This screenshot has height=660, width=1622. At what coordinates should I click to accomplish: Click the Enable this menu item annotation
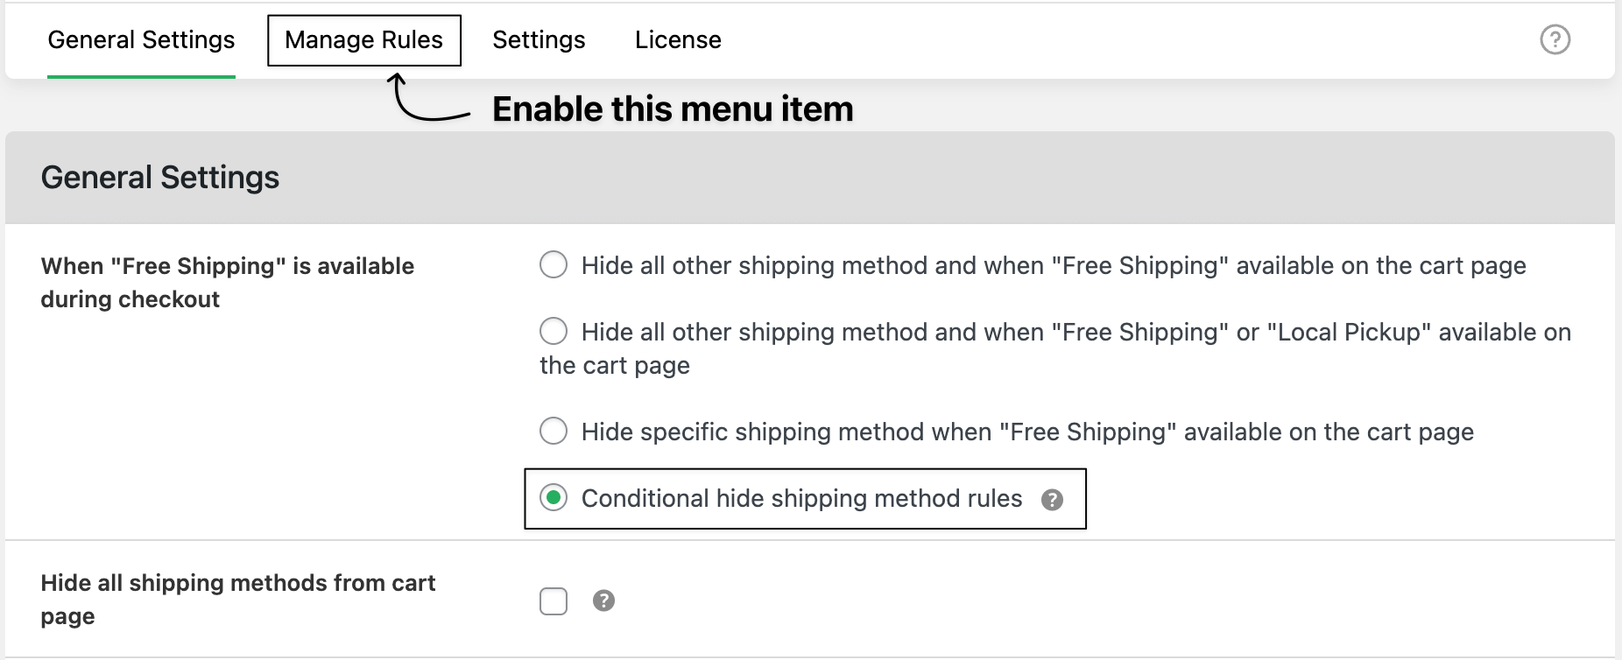point(673,109)
